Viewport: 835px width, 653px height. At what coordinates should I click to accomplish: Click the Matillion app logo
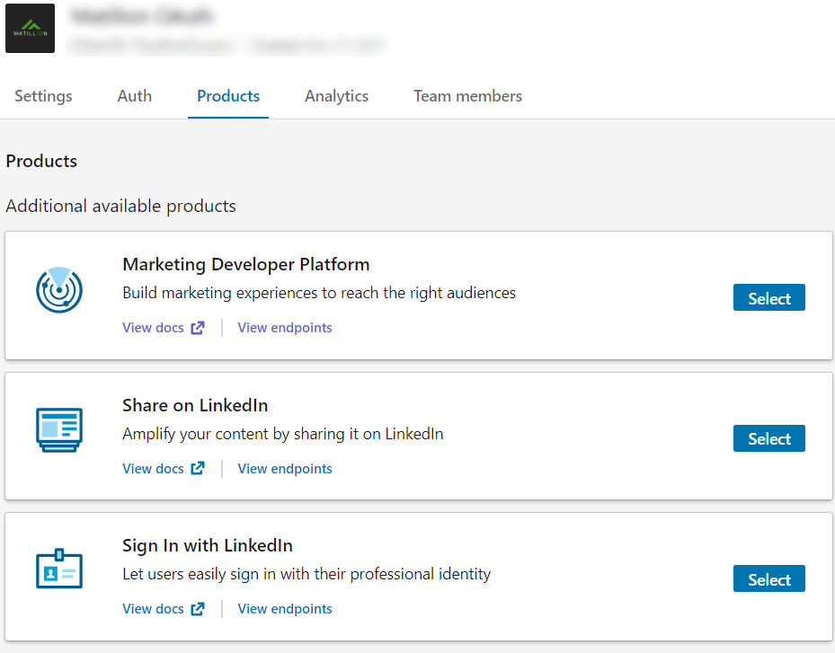[30, 28]
